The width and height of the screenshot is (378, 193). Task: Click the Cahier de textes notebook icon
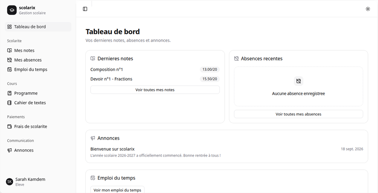[10, 103]
